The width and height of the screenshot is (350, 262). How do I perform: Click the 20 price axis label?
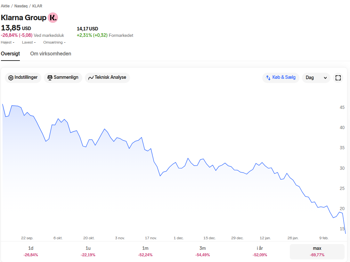(342, 209)
